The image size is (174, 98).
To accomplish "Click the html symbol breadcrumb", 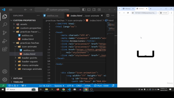I will pyautogui.click(x=109, y=20).
